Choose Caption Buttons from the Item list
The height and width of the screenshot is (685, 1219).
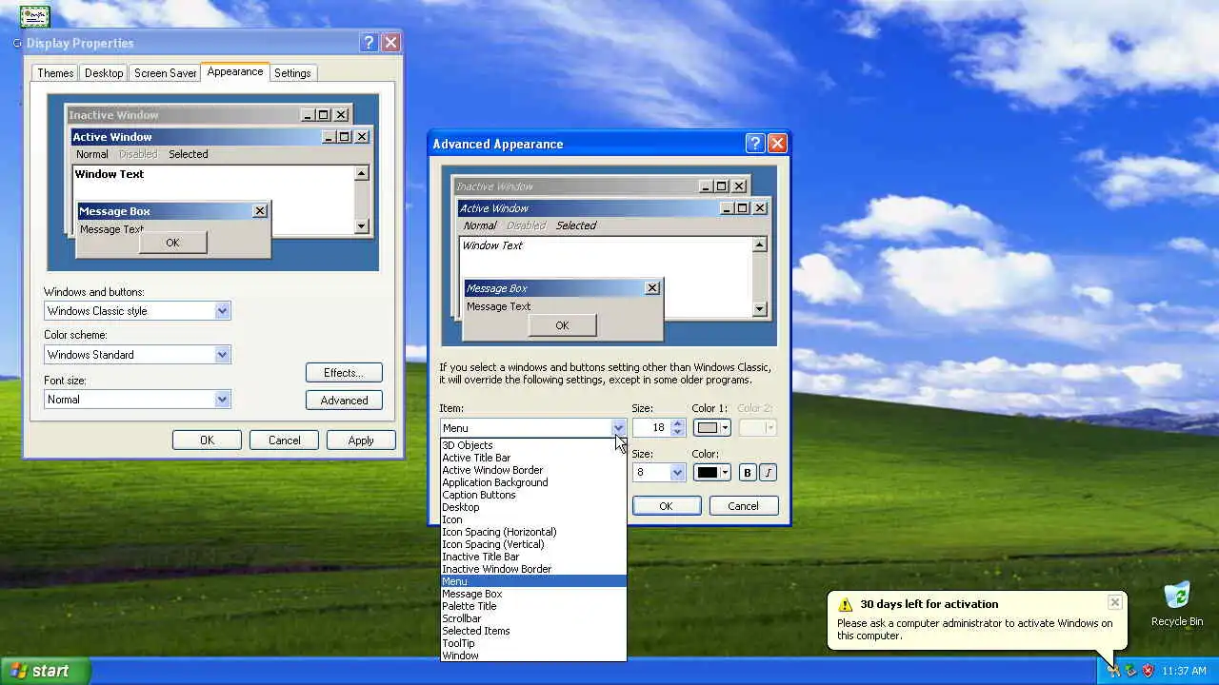[x=533, y=495]
